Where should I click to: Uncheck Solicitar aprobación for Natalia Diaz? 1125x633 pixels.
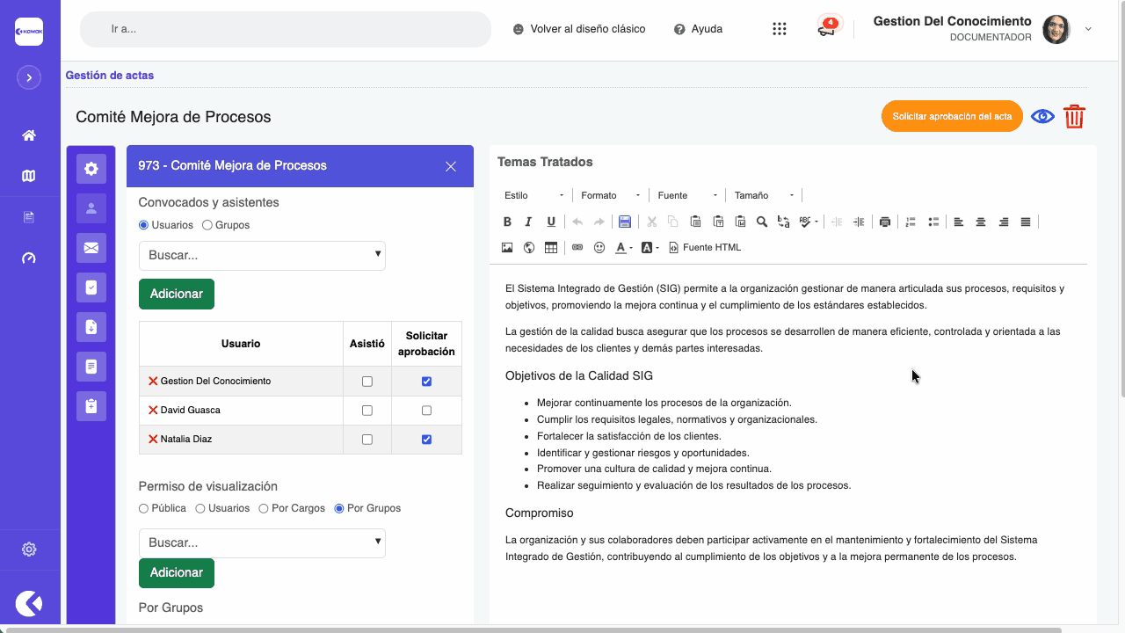[x=426, y=440]
